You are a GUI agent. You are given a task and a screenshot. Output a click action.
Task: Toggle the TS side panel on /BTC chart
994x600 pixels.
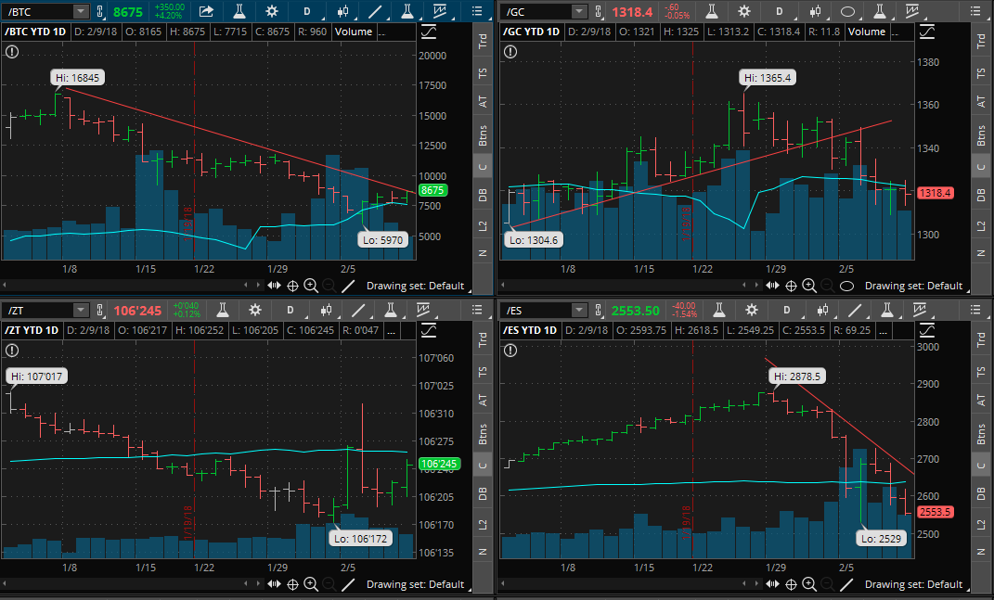pyautogui.click(x=483, y=73)
